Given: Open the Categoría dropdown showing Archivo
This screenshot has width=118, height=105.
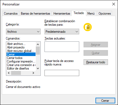Looking at the screenshot, I should (x=23, y=32).
